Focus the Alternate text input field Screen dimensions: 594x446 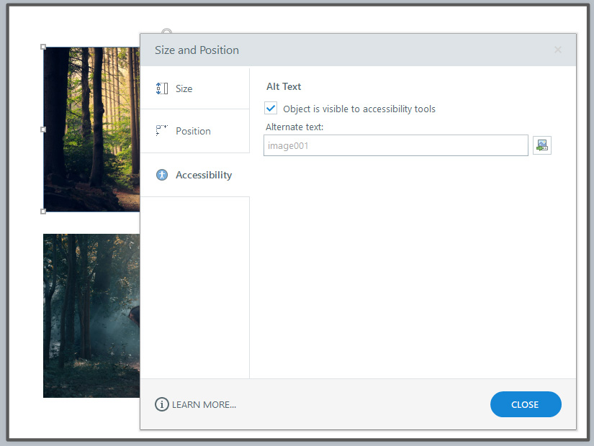coord(395,145)
